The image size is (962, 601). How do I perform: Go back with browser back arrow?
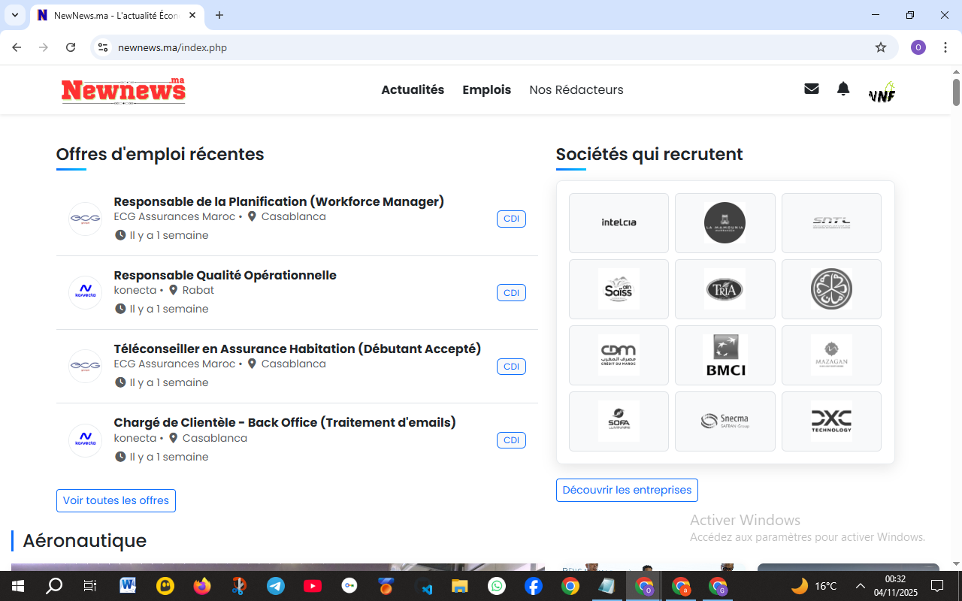tap(17, 47)
